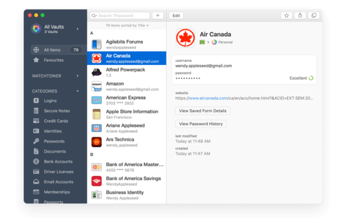
Task: Click View Saved Form Details button
Action: click(203, 111)
